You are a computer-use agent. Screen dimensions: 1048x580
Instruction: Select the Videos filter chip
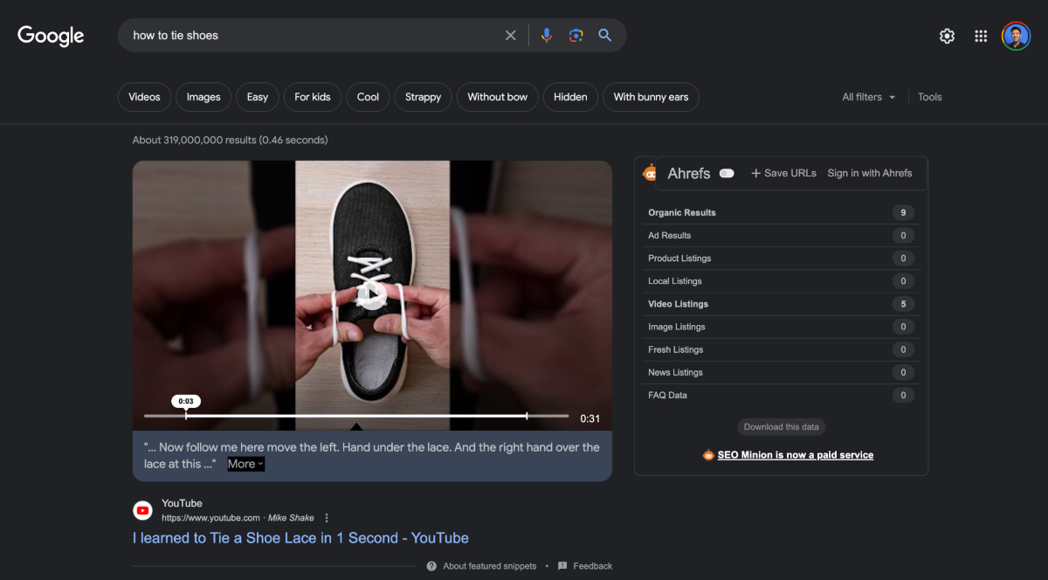144,97
